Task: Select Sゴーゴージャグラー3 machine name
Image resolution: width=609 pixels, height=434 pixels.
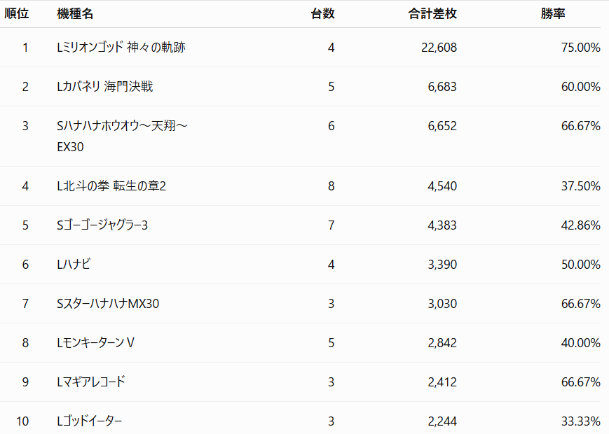Action: [102, 225]
